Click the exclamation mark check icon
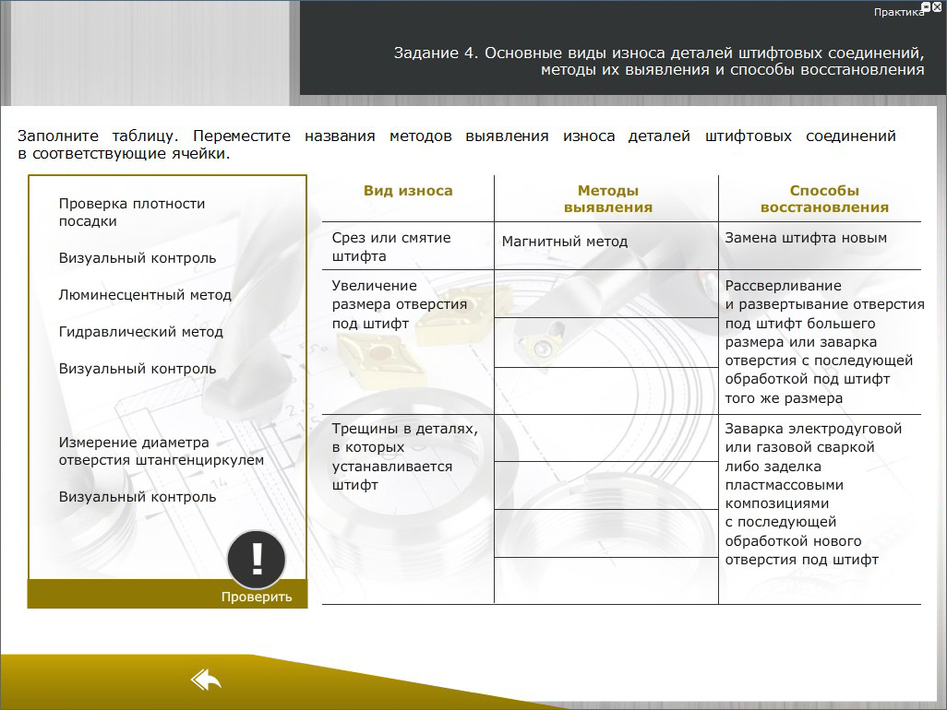This screenshot has width=947, height=710. [x=257, y=559]
